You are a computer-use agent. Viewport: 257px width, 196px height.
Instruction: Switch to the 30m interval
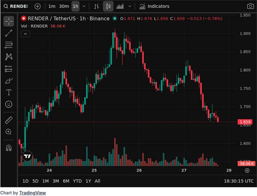click(64, 6)
